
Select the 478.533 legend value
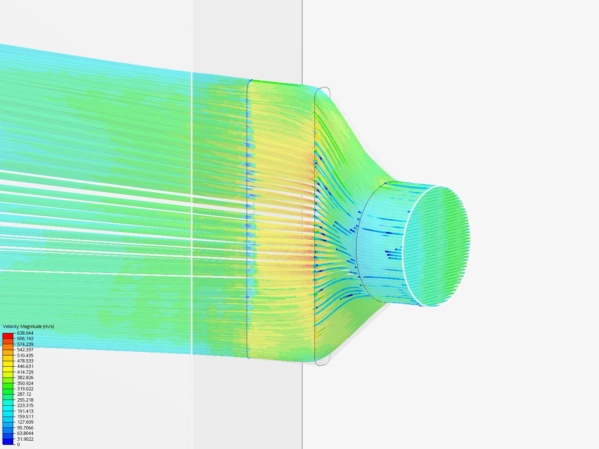[25, 361]
